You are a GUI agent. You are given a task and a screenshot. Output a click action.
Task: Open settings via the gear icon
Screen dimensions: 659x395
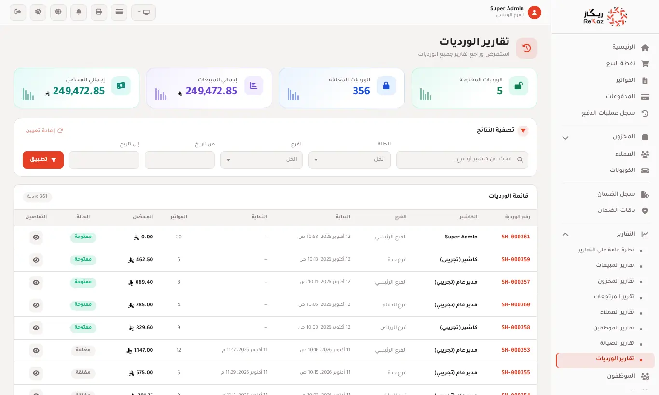tap(38, 12)
